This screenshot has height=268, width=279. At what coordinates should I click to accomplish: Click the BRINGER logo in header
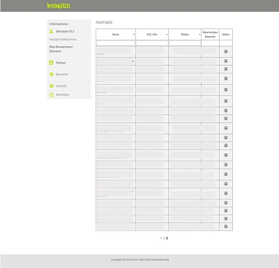59,6
